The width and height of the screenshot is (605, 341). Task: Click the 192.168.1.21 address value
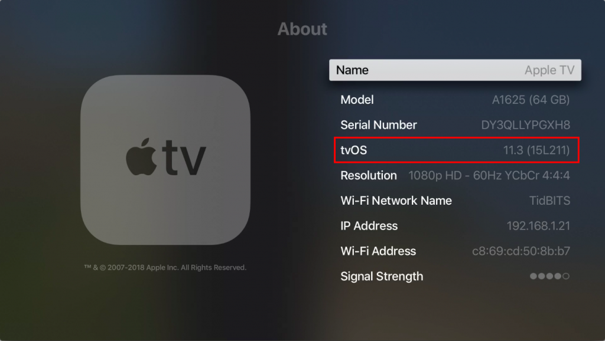[x=538, y=226]
